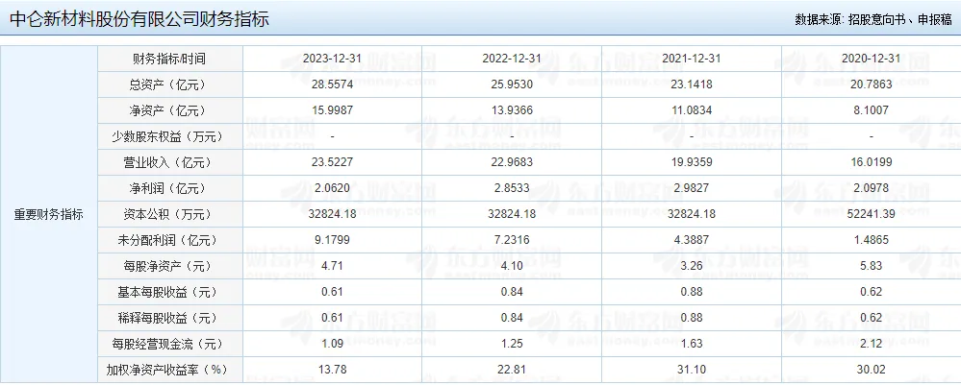Screen dimensions: 961x385
Task: Select the 2020-12-31 column header
Action: (871, 59)
